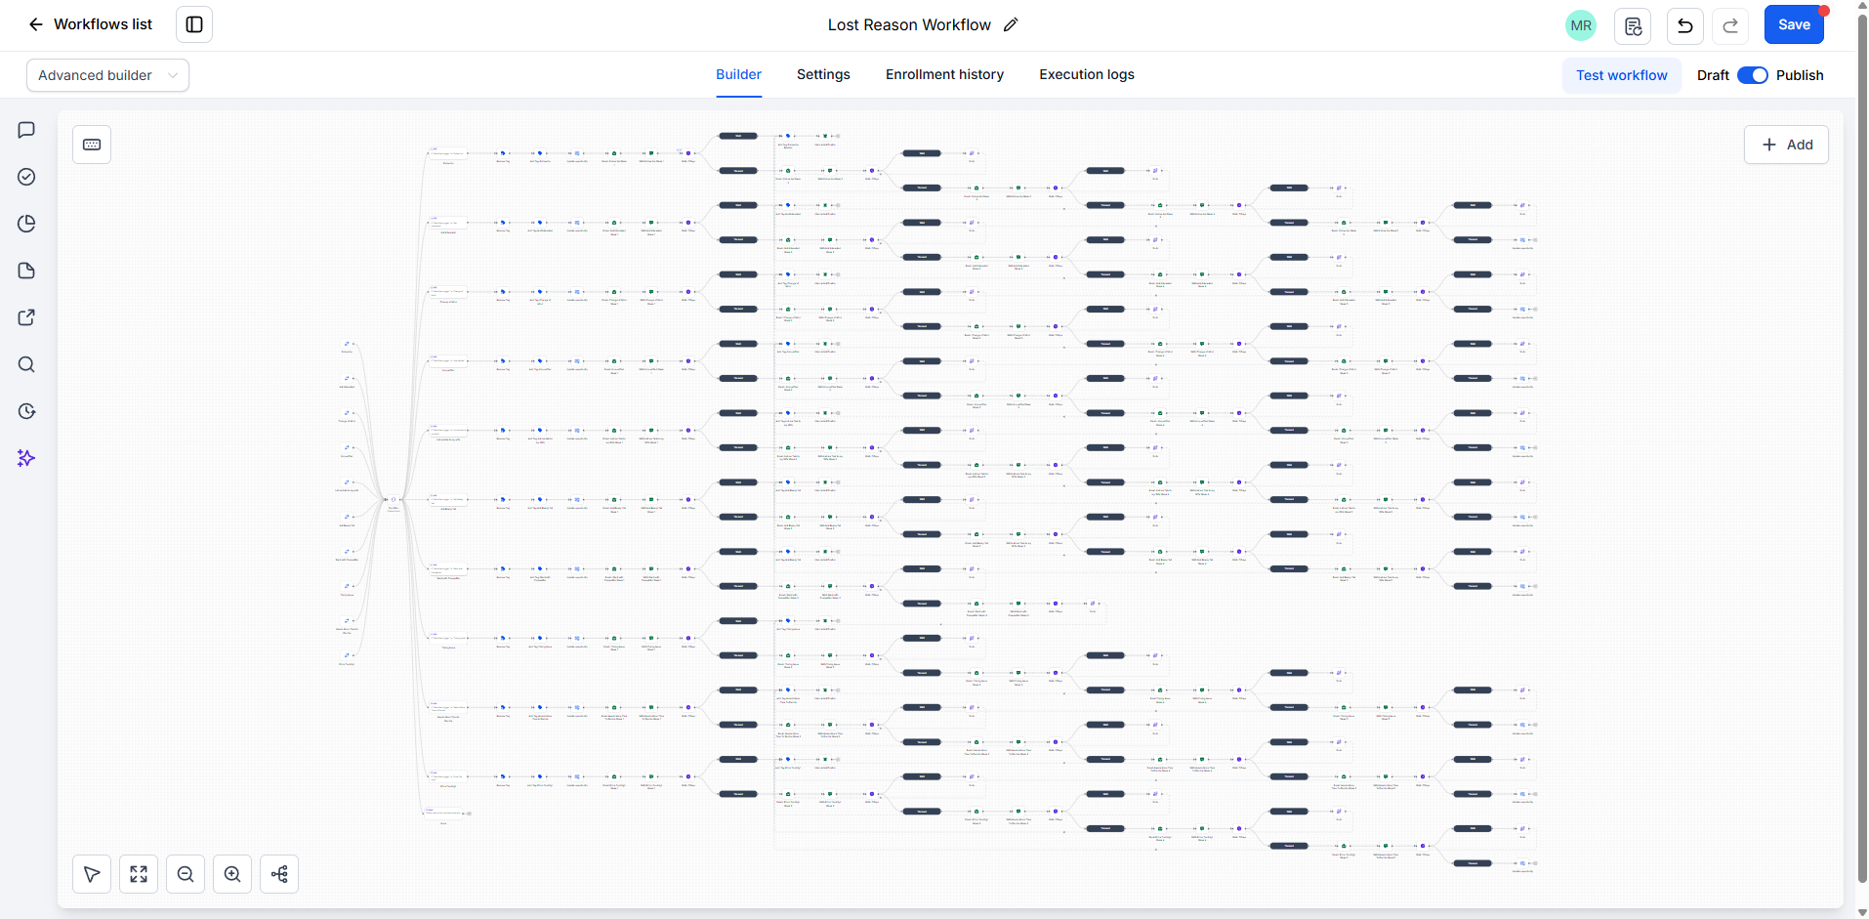Viewport: 1869px width, 919px height.
Task: Click the Test workflow button
Action: click(1622, 75)
